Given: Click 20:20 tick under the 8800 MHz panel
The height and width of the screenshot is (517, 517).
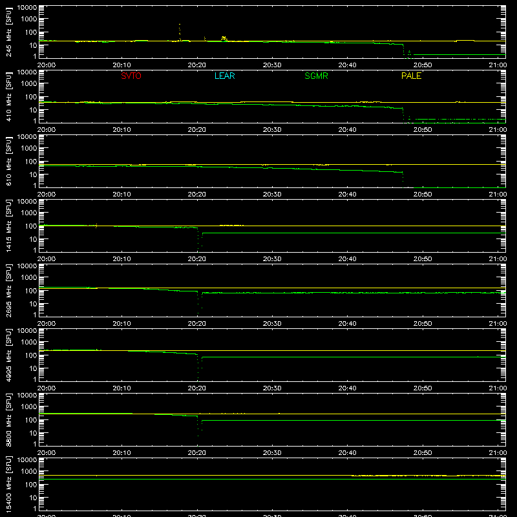Looking at the screenshot, I should coord(197,453).
